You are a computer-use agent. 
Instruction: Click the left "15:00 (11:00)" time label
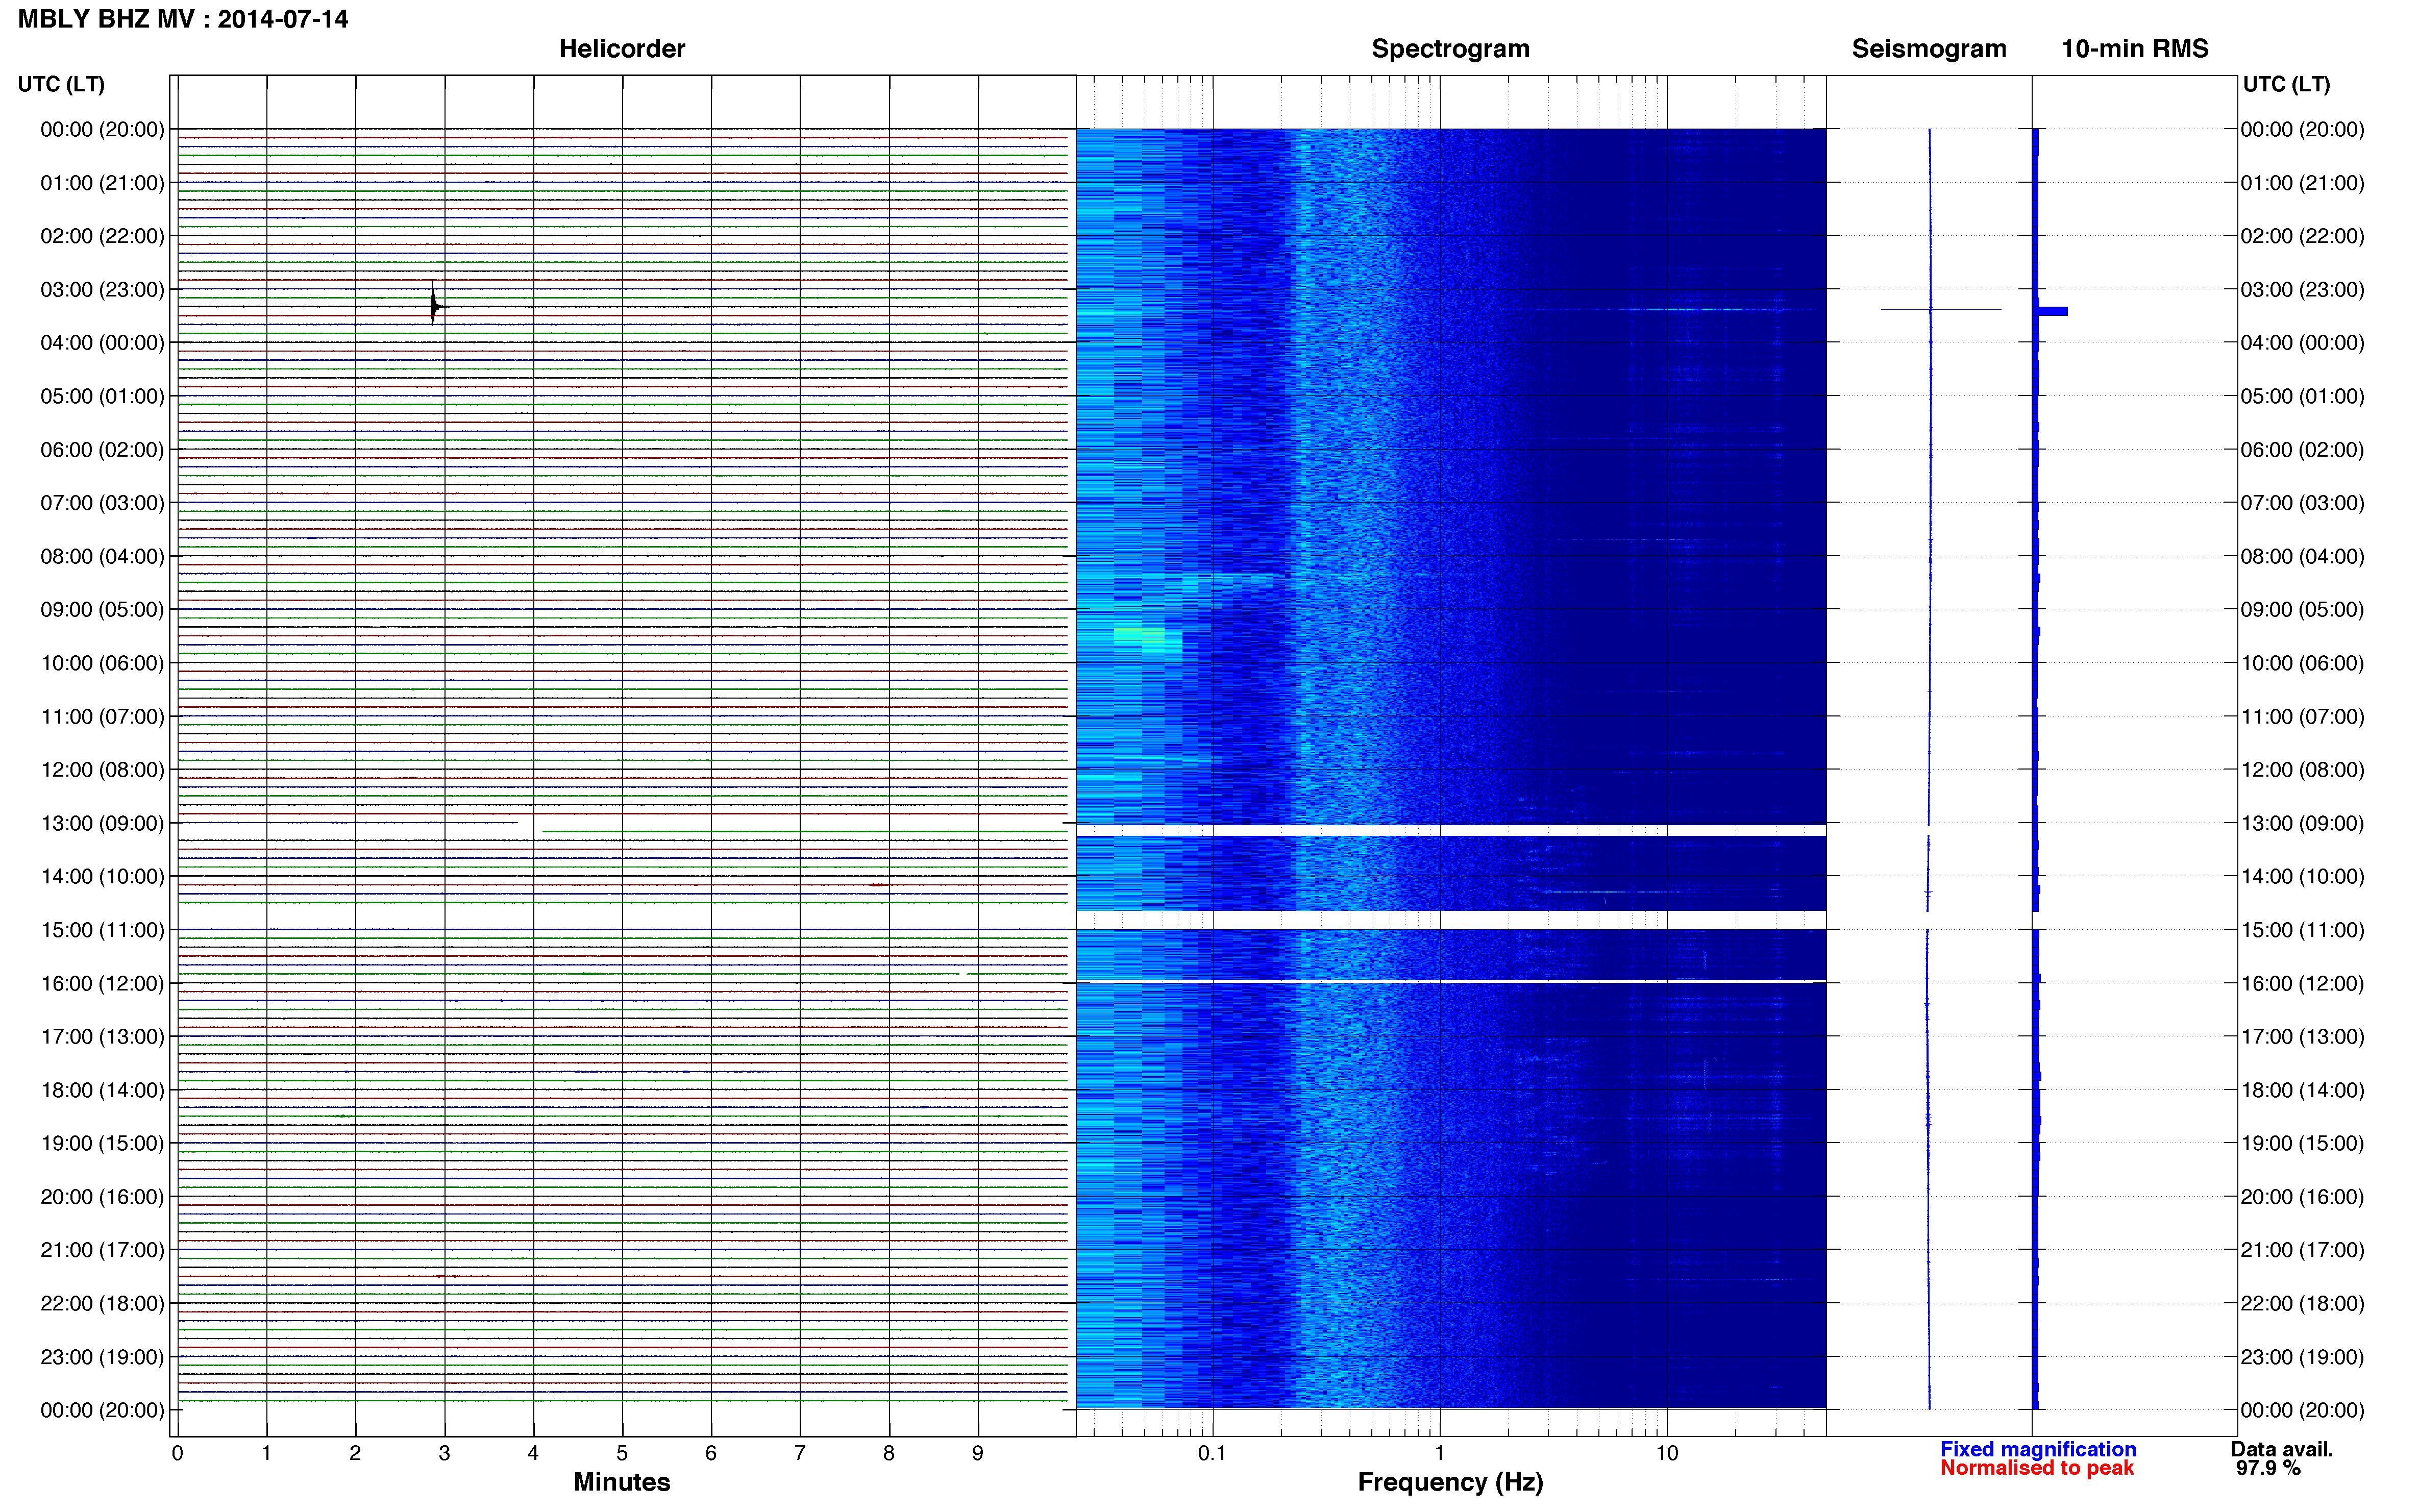[102, 930]
